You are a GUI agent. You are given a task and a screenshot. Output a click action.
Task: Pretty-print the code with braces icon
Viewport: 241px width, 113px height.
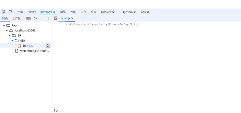[56, 110]
